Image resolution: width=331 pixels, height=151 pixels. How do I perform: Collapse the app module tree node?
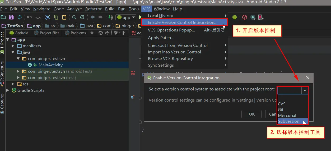pyautogui.click(x=8, y=40)
